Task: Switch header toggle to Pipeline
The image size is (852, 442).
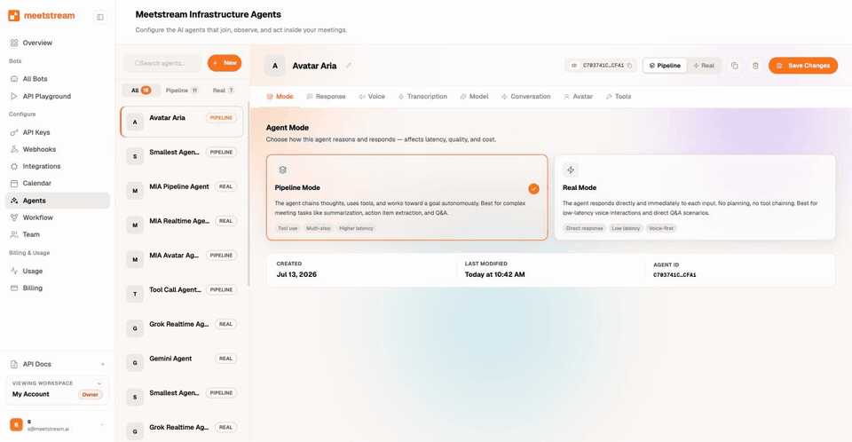Action: point(665,66)
